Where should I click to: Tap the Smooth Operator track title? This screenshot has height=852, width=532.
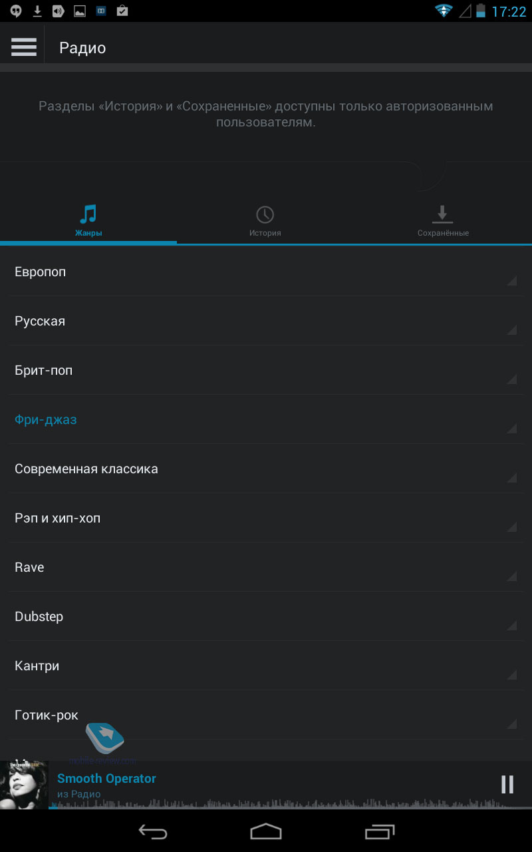click(x=106, y=778)
